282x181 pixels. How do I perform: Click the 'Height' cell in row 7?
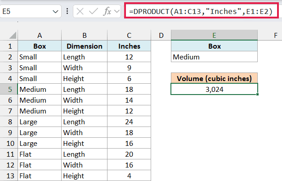tap(85, 111)
